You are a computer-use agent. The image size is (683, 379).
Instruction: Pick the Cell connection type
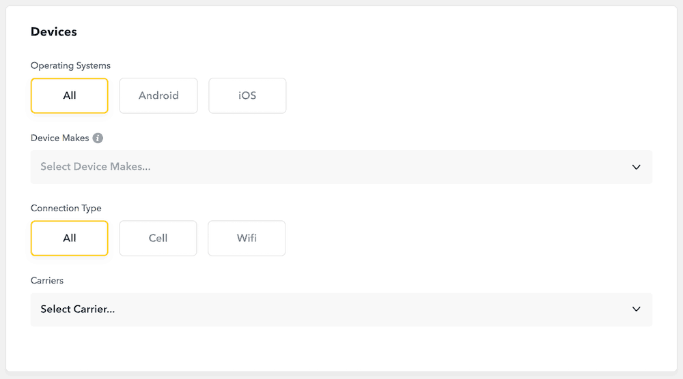click(158, 238)
